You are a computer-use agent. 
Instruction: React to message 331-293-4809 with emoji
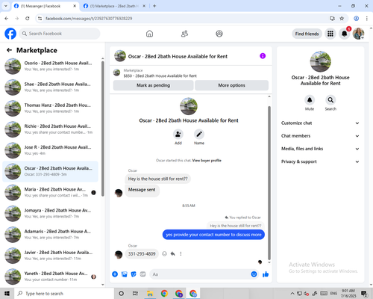(x=164, y=253)
